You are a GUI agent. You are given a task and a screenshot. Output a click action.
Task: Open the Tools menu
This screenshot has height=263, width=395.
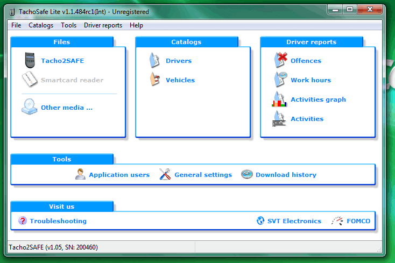(x=69, y=25)
